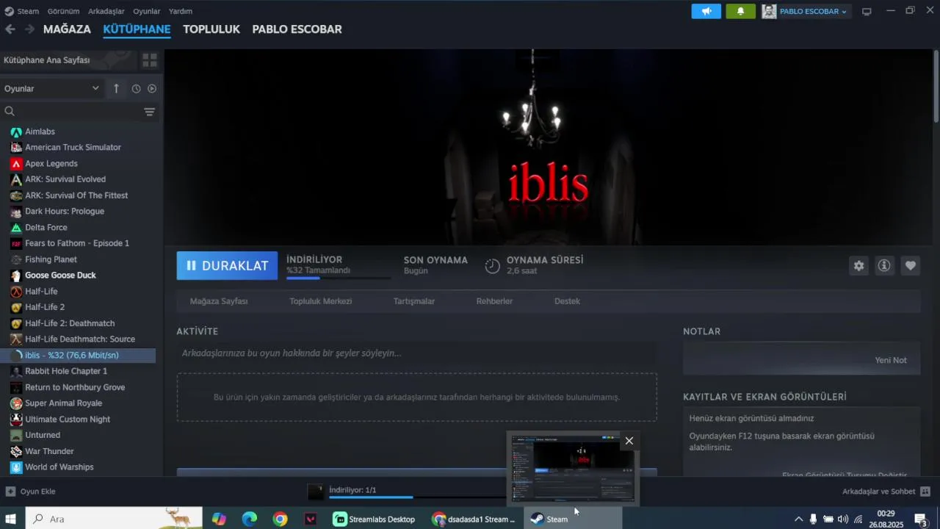This screenshot has width=940, height=529.
Task: Pause download with DURAKLAT button
Action: (227, 266)
